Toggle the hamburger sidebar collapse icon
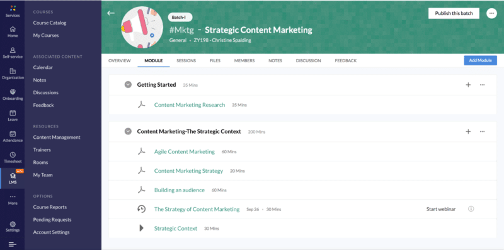This screenshot has height=250, width=504. point(13,244)
